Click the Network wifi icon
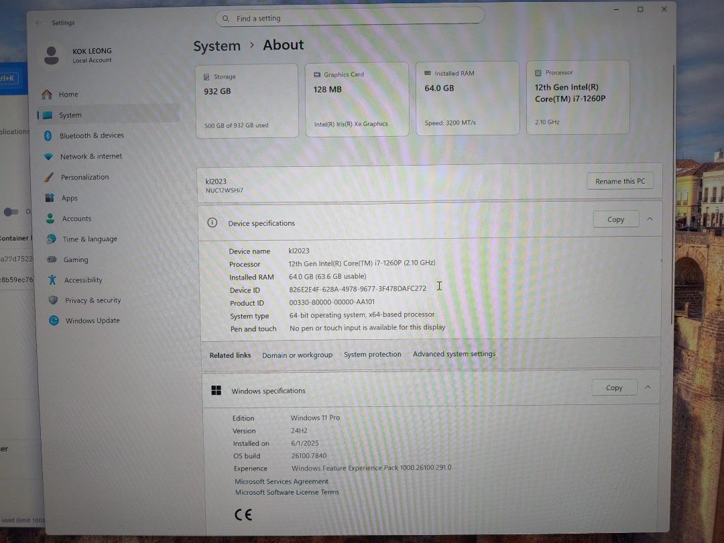The height and width of the screenshot is (543, 724). click(48, 156)
